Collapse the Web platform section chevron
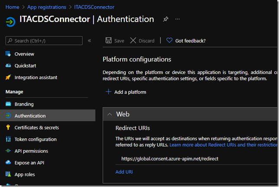Viewport: 279px width, 187px height. pos(110,114)
